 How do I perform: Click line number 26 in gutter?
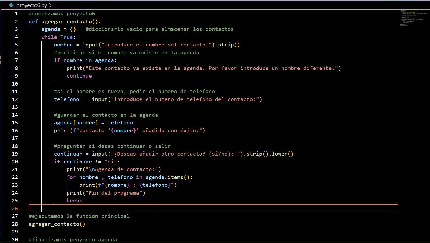click(x=15, y=209)
